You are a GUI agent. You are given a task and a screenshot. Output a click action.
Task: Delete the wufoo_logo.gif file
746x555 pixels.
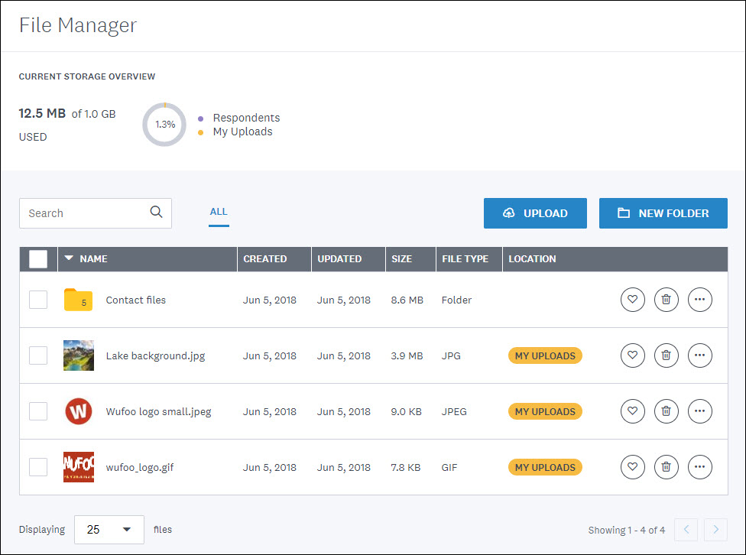[x=666, y=467]
